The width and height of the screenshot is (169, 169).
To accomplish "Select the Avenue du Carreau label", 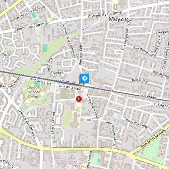I will [27, 124].
